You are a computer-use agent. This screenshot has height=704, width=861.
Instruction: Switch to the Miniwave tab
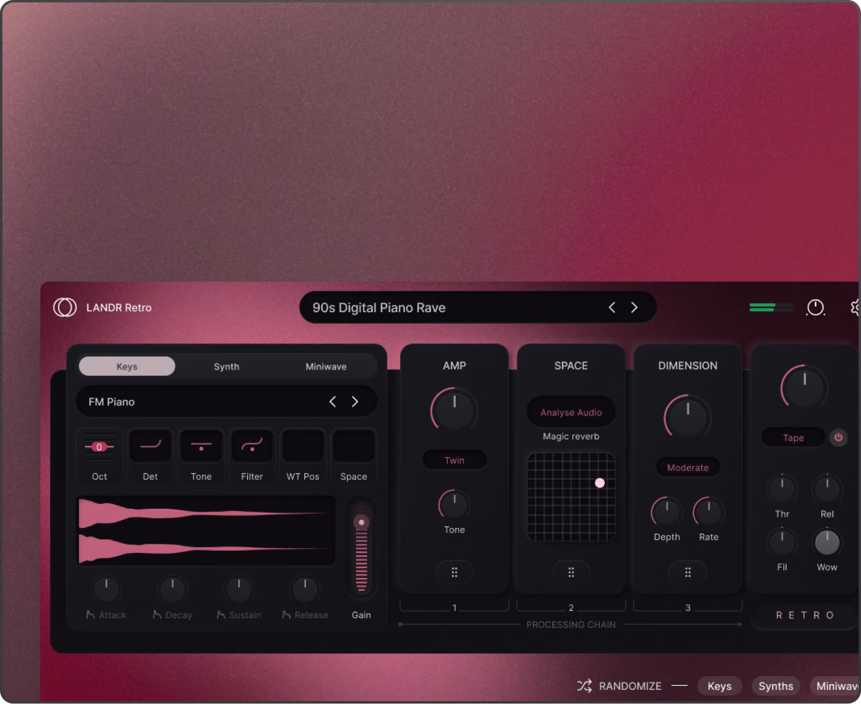click(x=326, y=366)
